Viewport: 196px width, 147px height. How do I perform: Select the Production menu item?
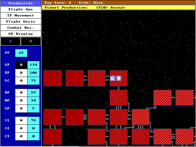(20, 3)
